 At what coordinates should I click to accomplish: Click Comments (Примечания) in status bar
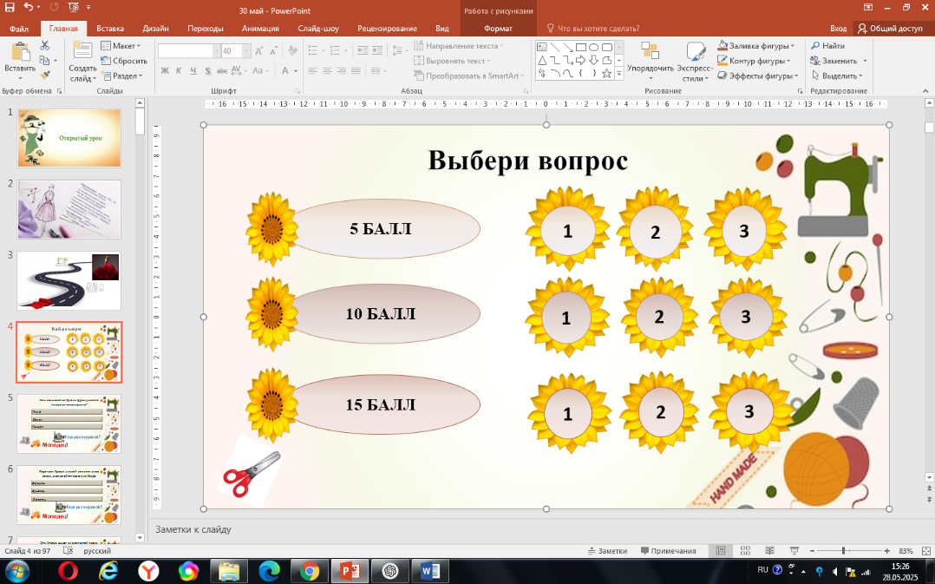pyautogui.click(x=668, y=551)
